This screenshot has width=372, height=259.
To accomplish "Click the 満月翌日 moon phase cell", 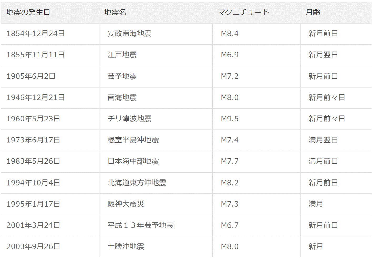I will point(323,140).
